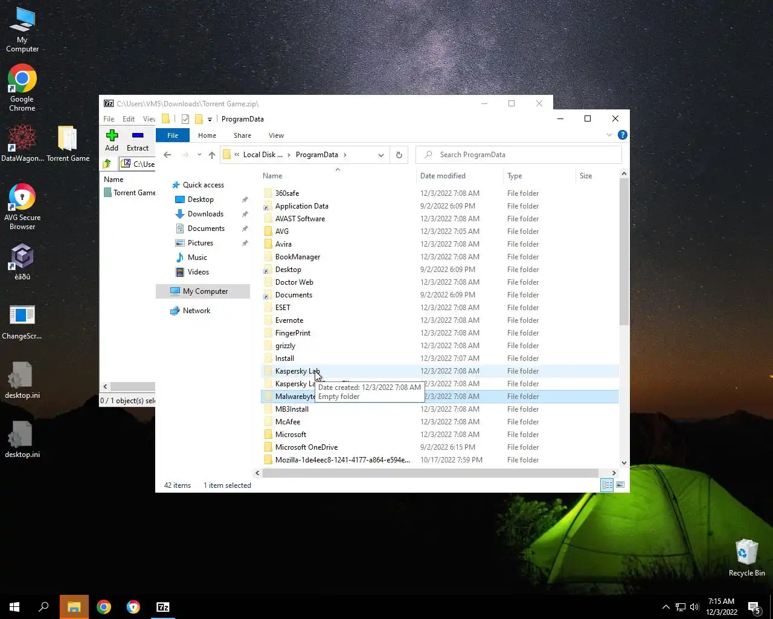
Task: Switch to details view layout icon
Action: coord(607,485)
